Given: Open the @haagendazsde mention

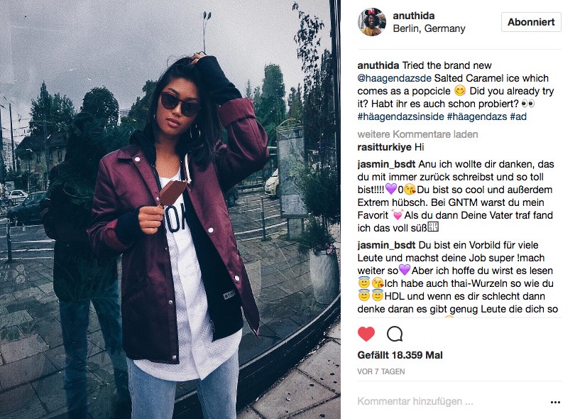Looking at the screenshot, I should tap(394, 78).
